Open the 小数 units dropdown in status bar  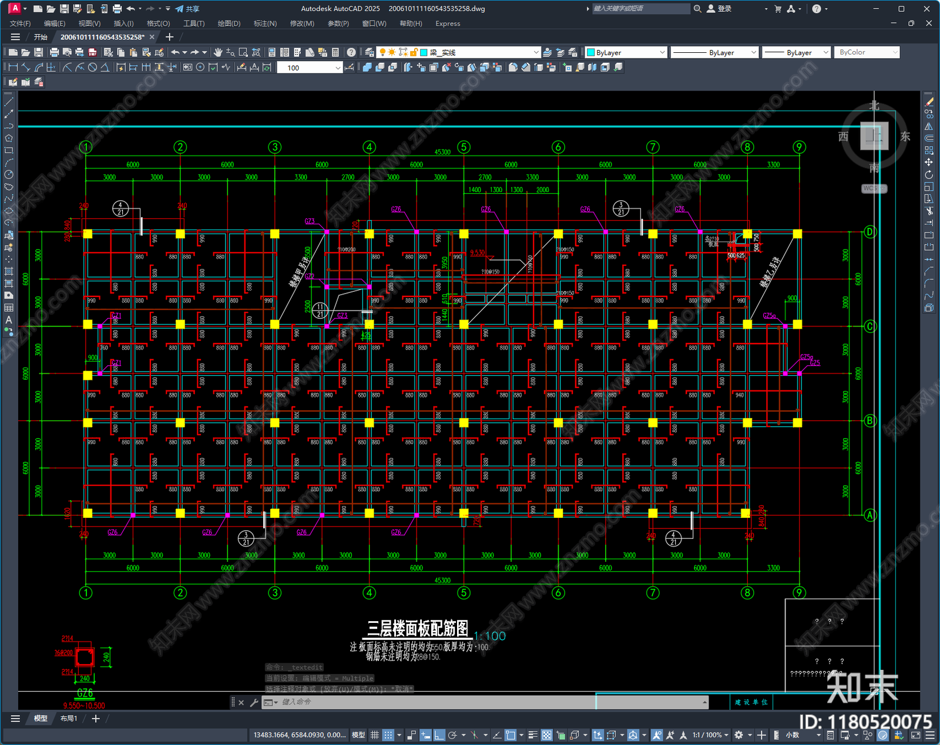click(x=803, y=735)
